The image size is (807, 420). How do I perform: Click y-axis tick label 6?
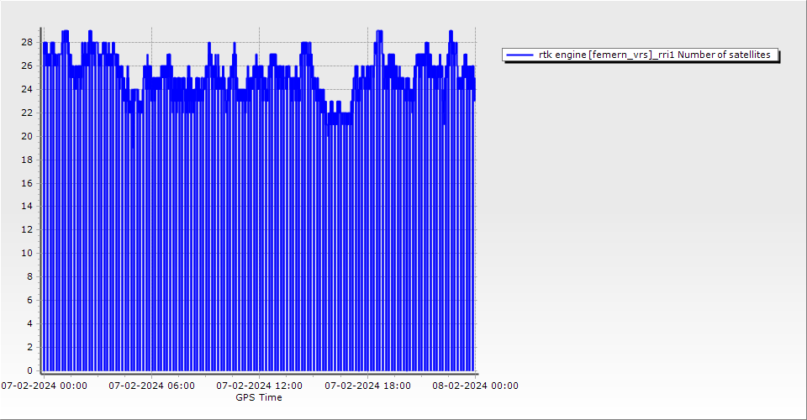tap(29, 300)
